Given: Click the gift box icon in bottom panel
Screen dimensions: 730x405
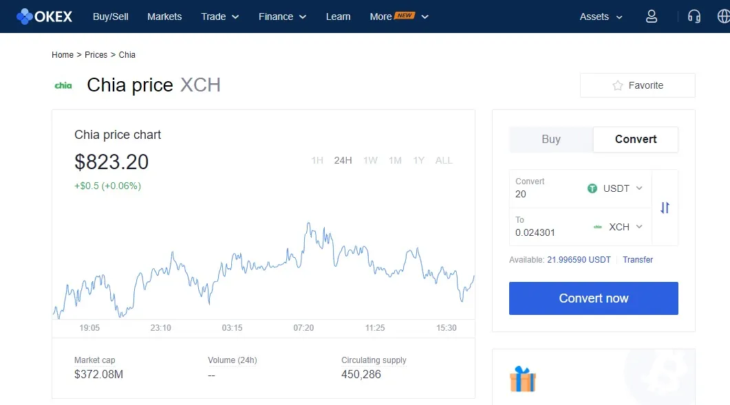Looking at the screenshot, I should 522,379.
